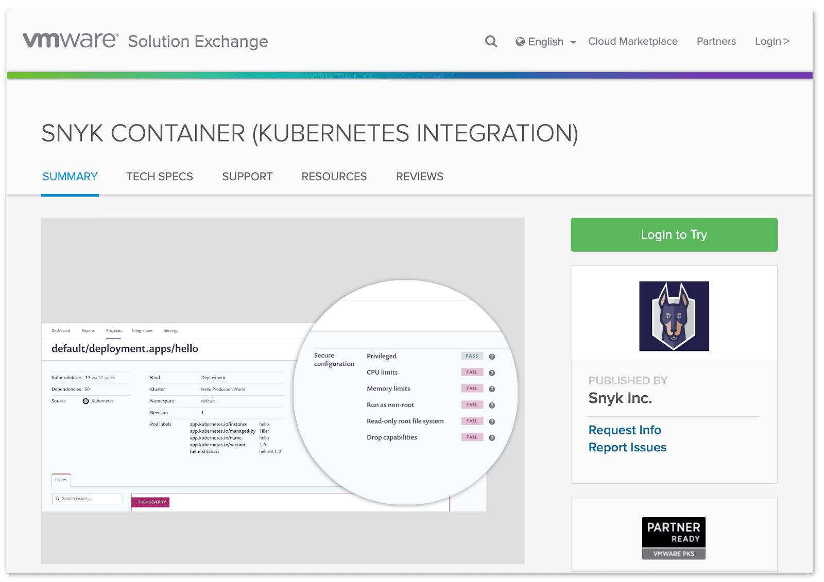The width and height of the screenshot is (824, 582).
Task: Click the FAIL badge for Memory limits
Action: (472, 389)
